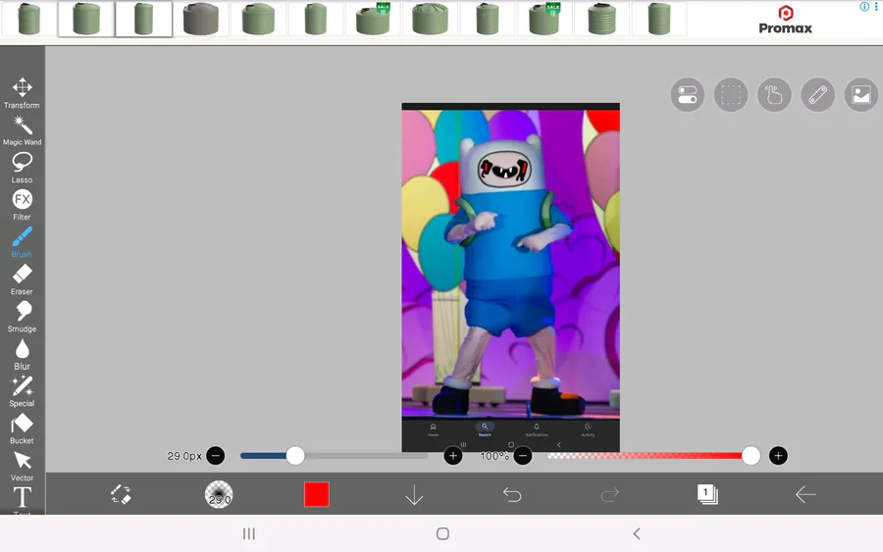Select the Transform tool
The image size is (883, 552).
[22, 93]
